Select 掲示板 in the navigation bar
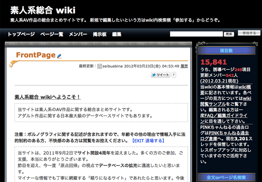This screenshot has height=182, width=262. pos(100,34)
